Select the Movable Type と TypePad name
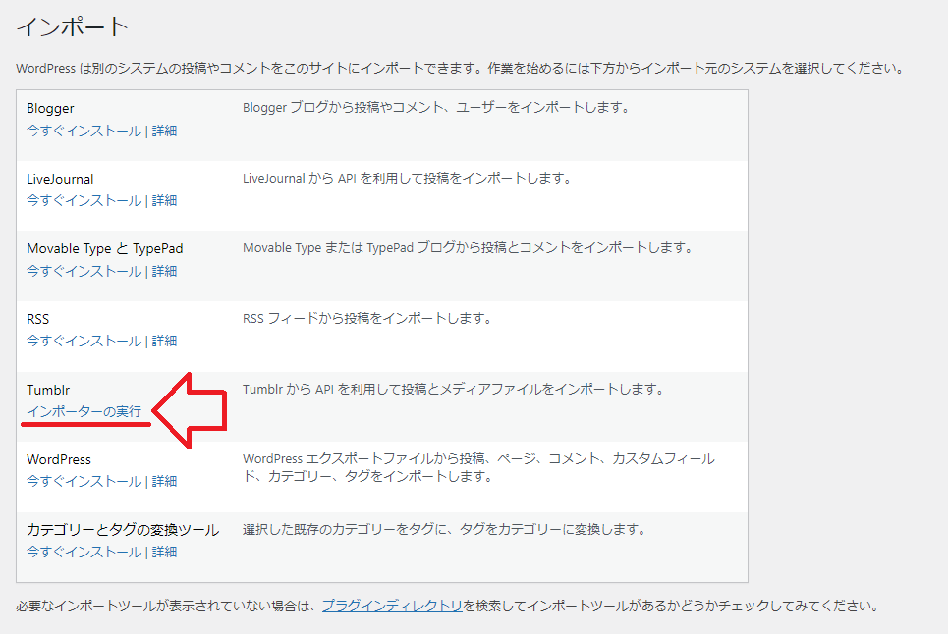 tap(104, 248)
